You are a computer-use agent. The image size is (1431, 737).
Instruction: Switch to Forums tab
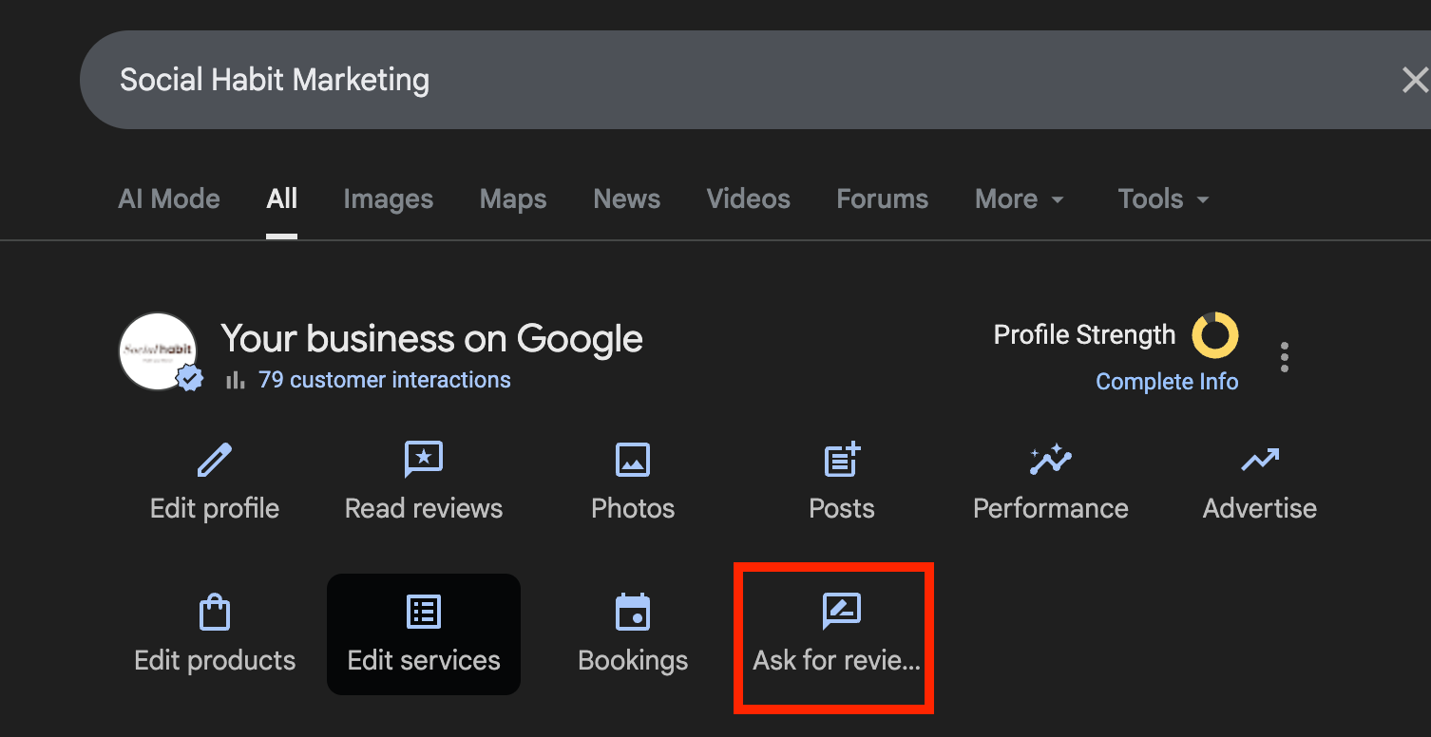coord(882,198)
